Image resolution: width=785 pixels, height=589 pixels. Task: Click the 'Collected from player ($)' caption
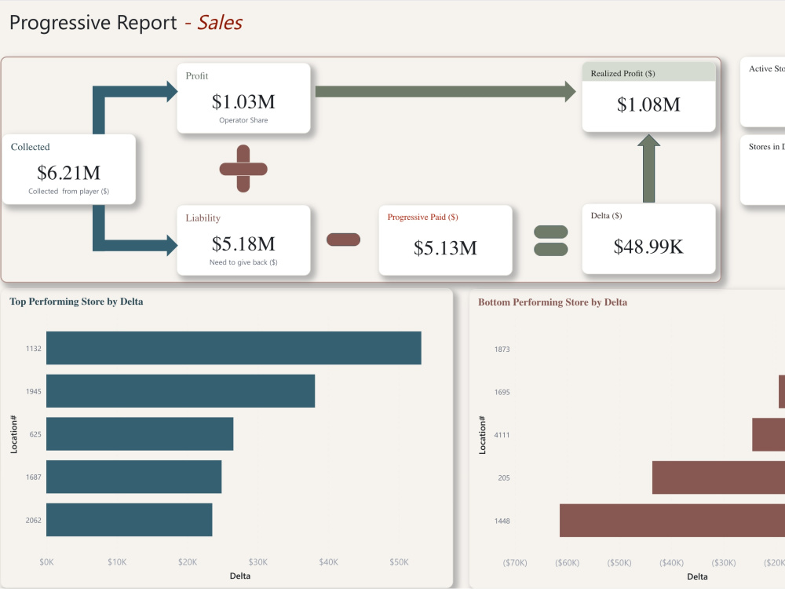(68, 192)
